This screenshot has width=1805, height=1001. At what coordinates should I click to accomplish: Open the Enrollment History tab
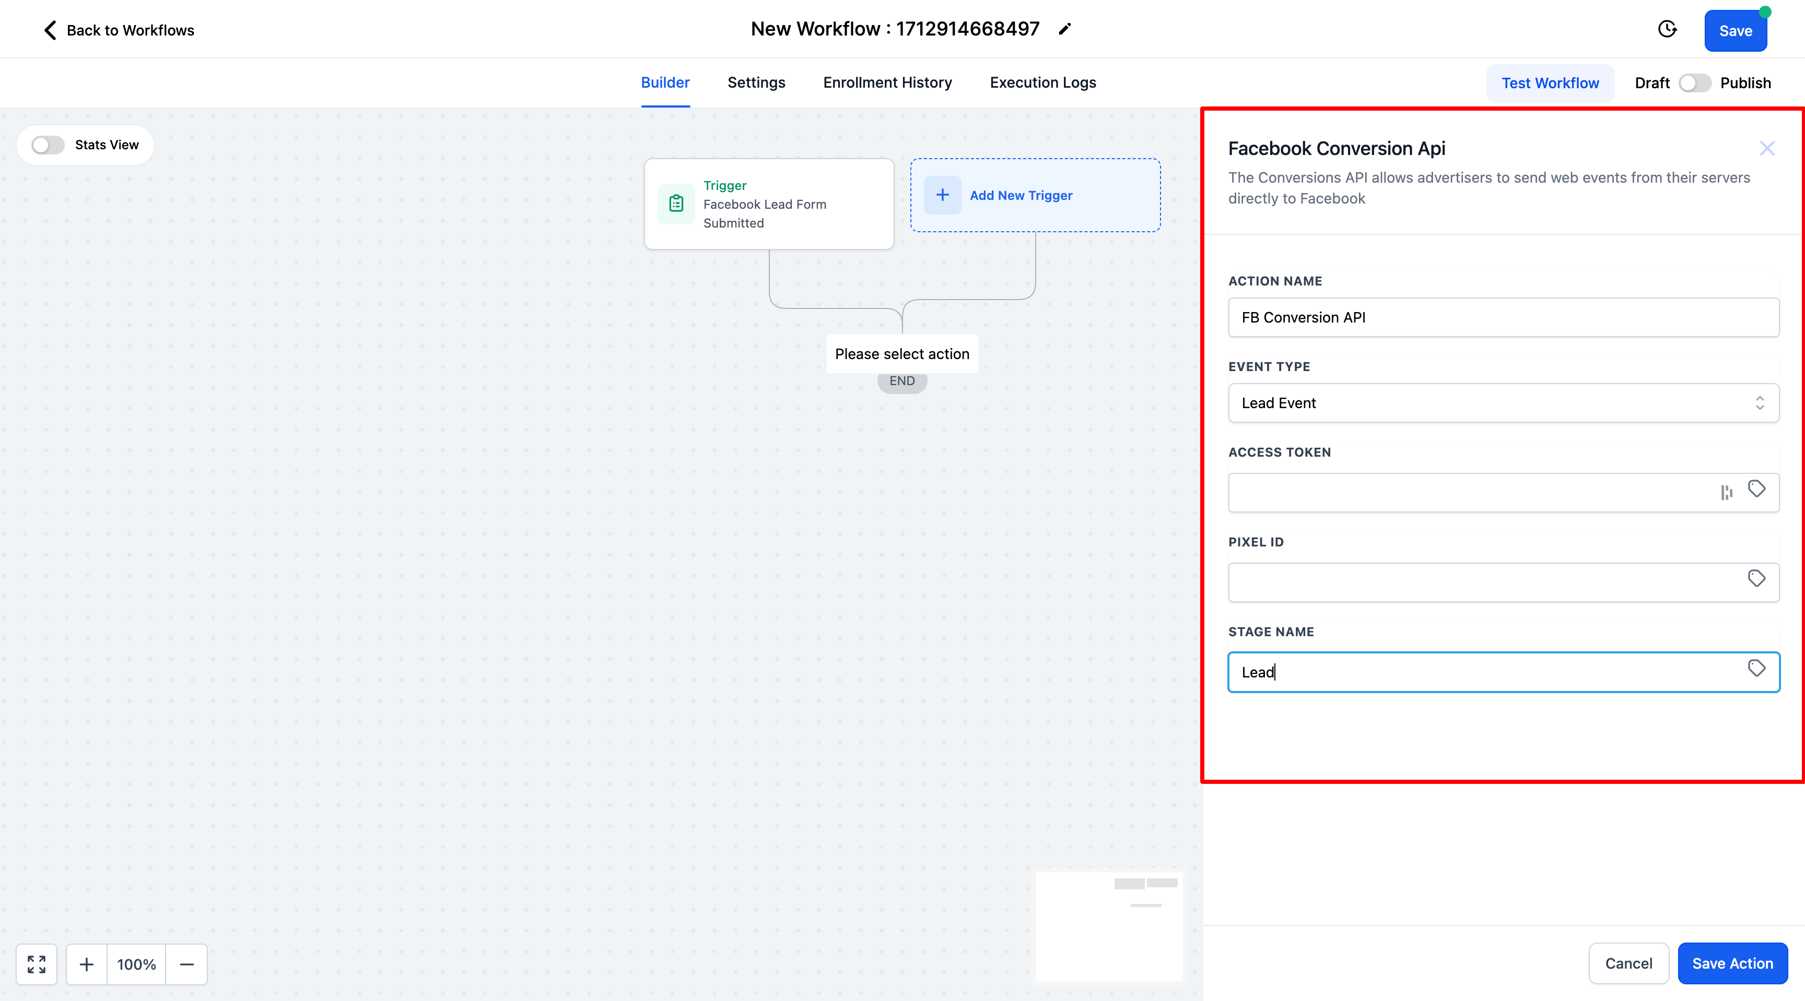pos(887,82)
